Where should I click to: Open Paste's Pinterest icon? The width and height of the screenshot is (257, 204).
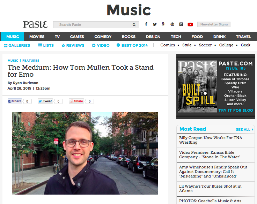click(x=172, y=24)
